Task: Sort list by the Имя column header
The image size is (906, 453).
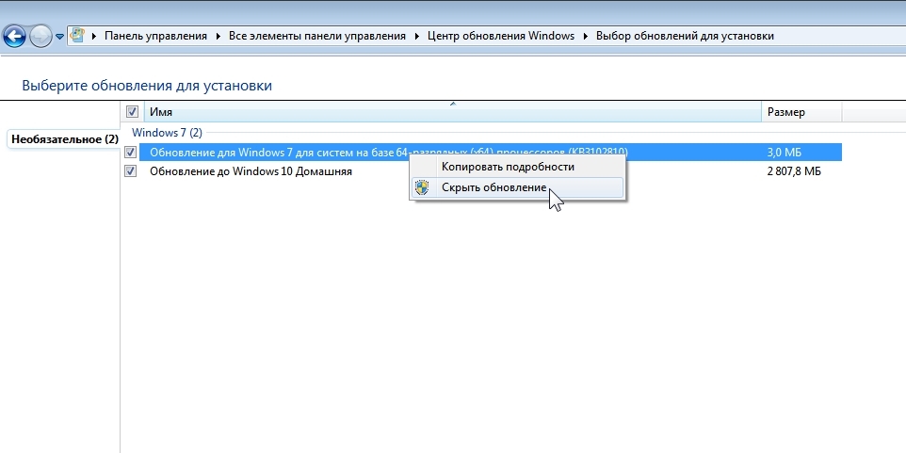Action: point(452,112)
